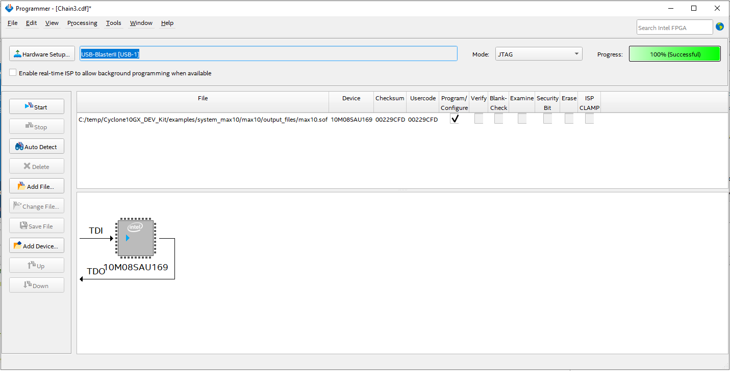Select the 10M08SAU169 device table cell
The width and height of the screenshot is (730, 371).
[x=351, y=120]
